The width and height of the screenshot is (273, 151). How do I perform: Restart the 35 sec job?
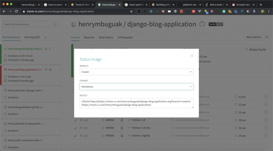[266, 136]
